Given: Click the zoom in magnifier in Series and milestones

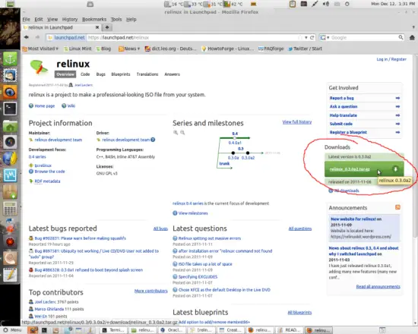Looking at the screenshot, I should [176, 132].
